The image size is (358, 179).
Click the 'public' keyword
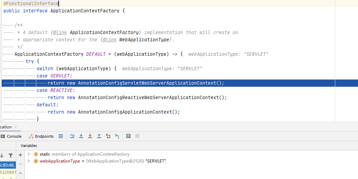point(12,11)
